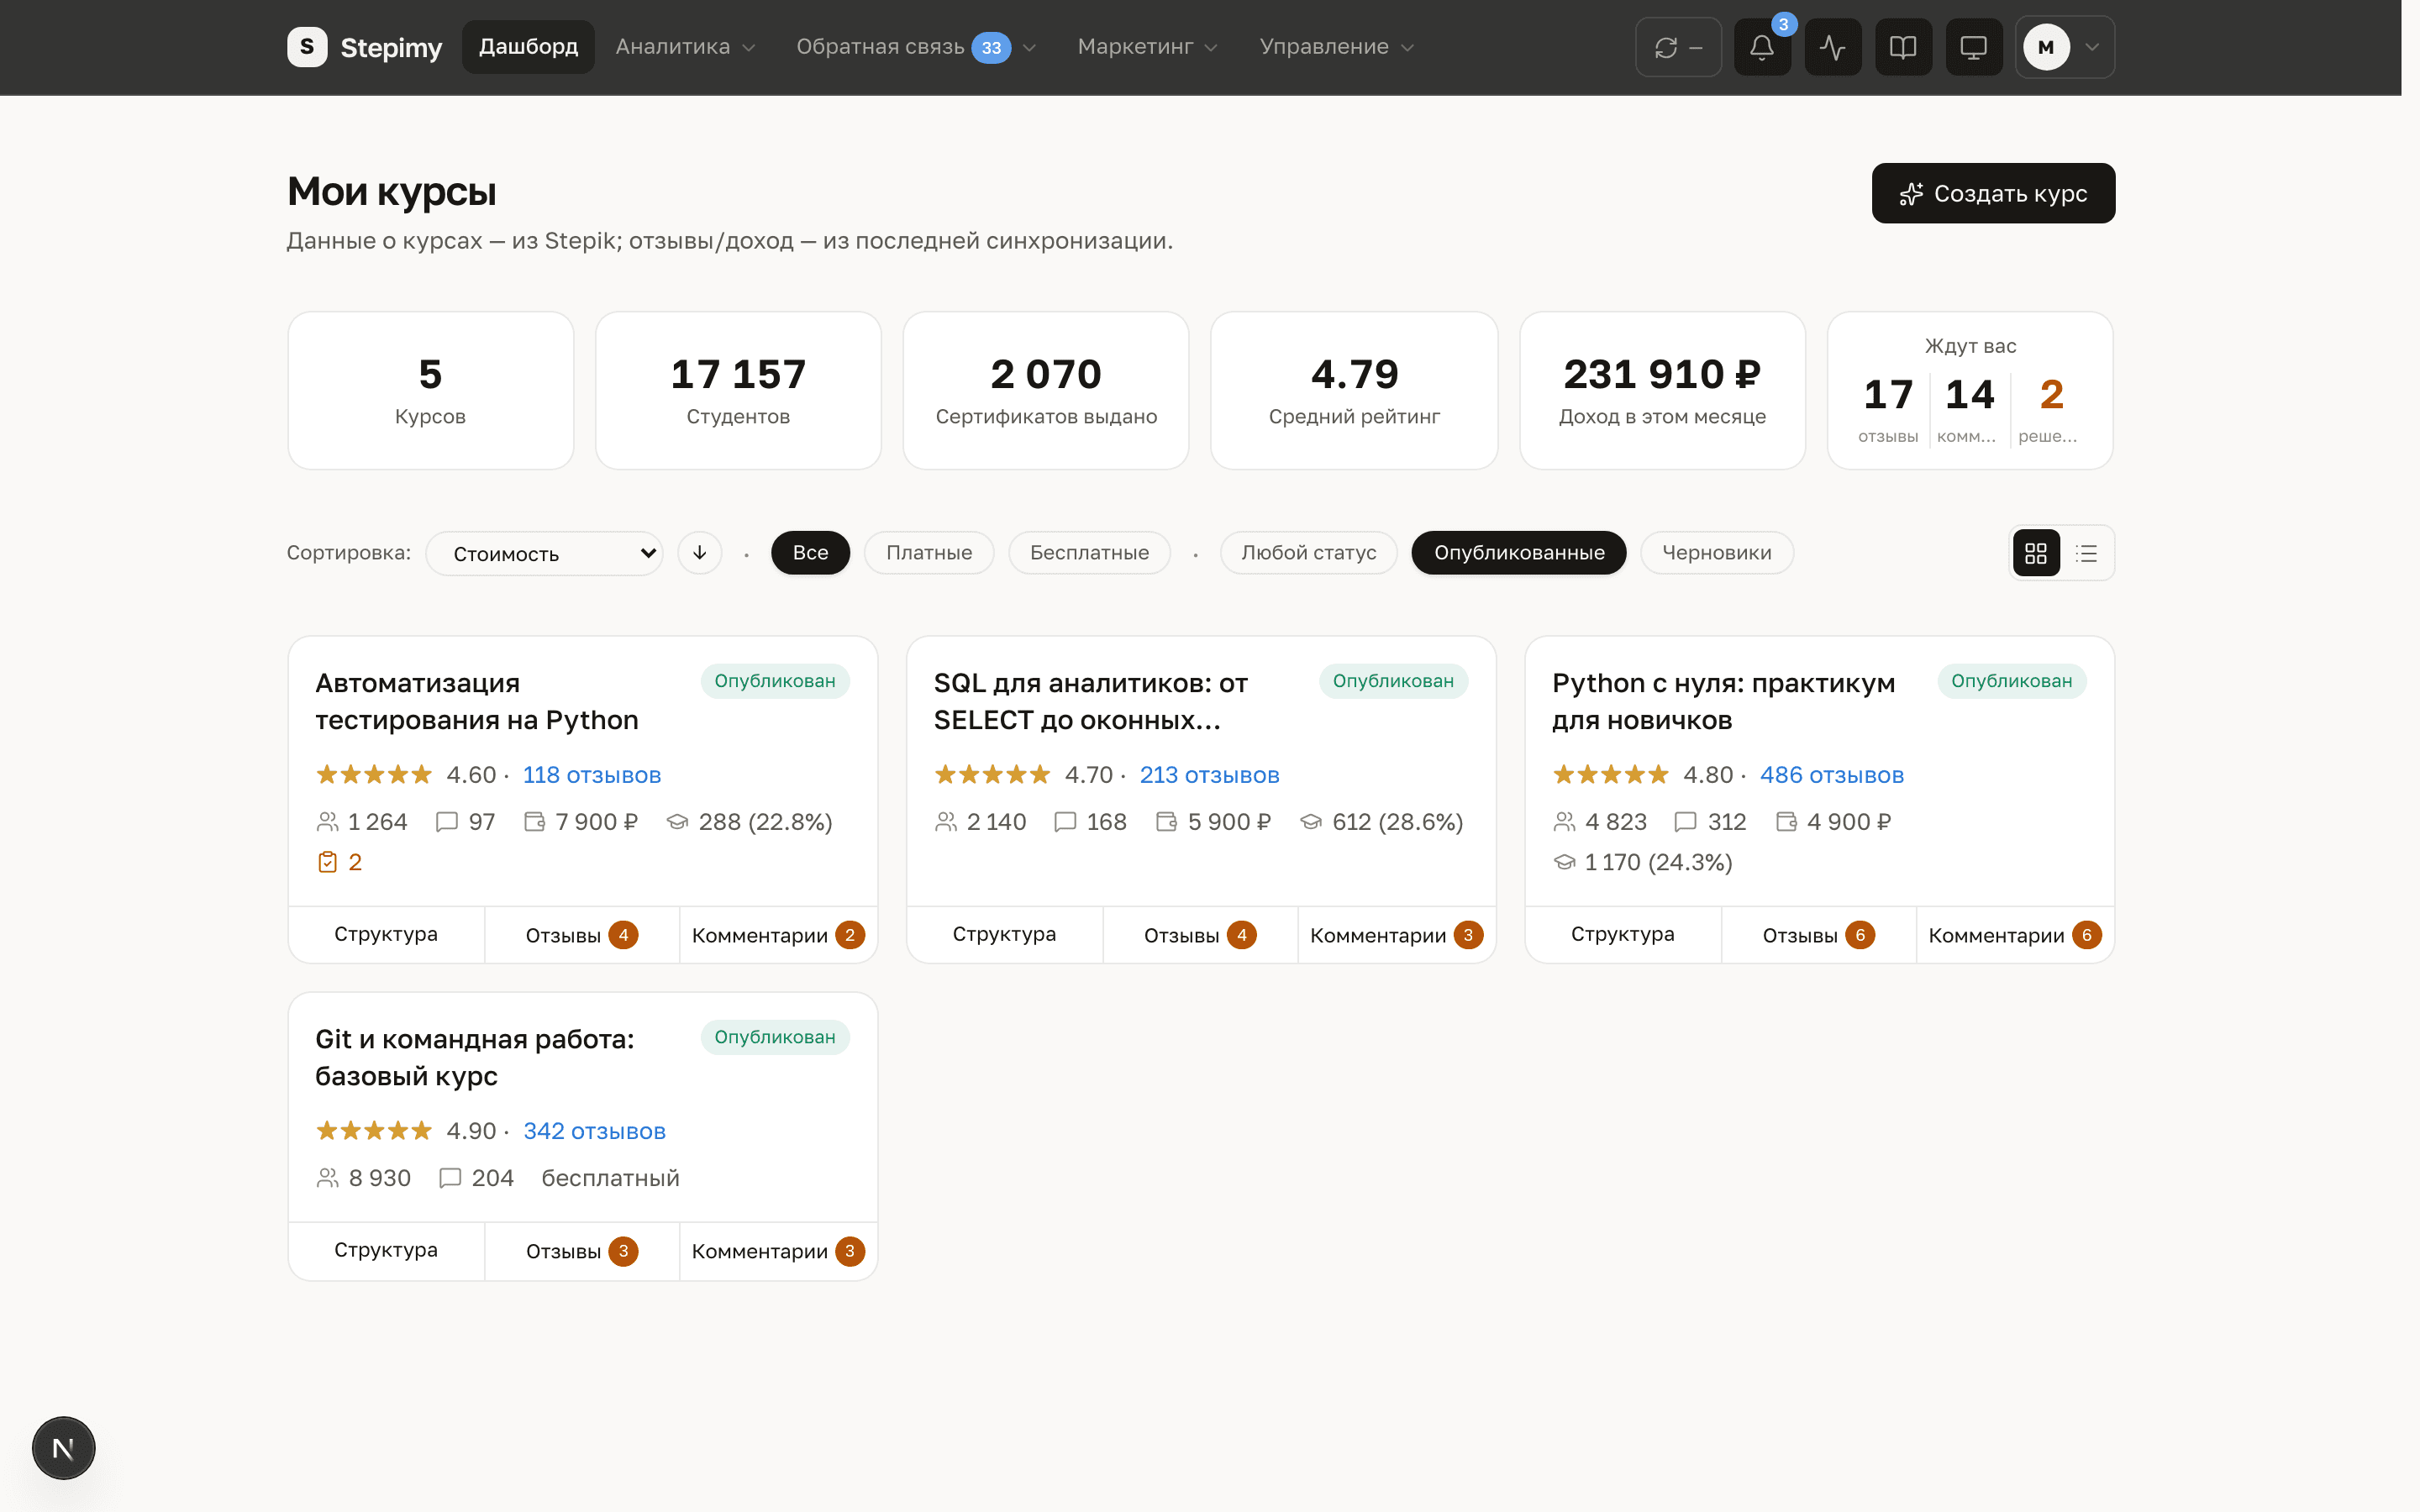The image size is (2420, 1512).
Task: Expand the Аналитика menu
Action: [x=685, y=47]
